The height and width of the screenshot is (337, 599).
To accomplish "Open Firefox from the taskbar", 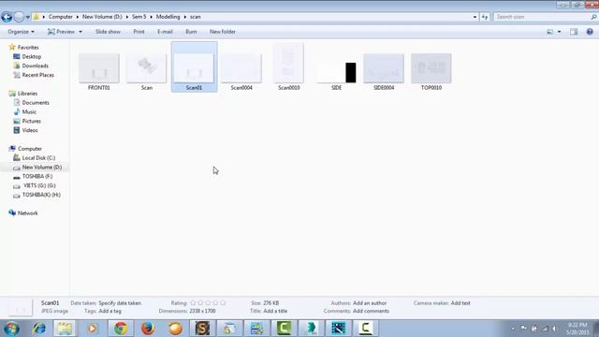I will 148,329.
